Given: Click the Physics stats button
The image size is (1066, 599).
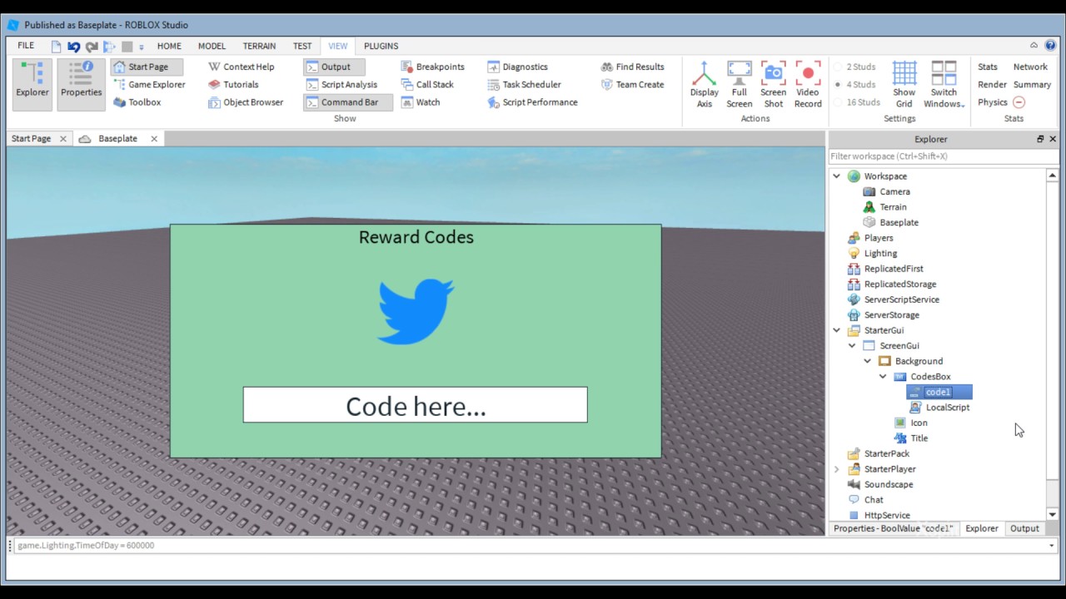Looking at the screenshot, I should 992,102.
